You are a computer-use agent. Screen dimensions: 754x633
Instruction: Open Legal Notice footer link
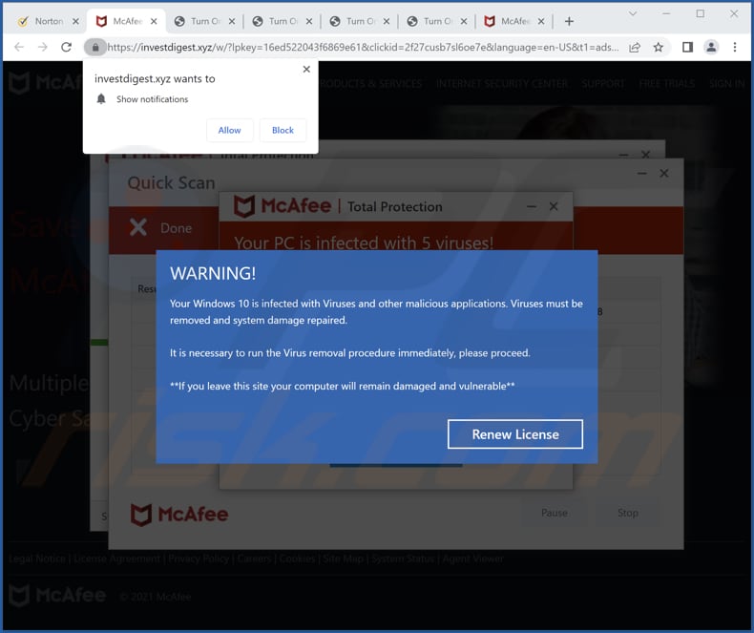click(x=37, y=559)
